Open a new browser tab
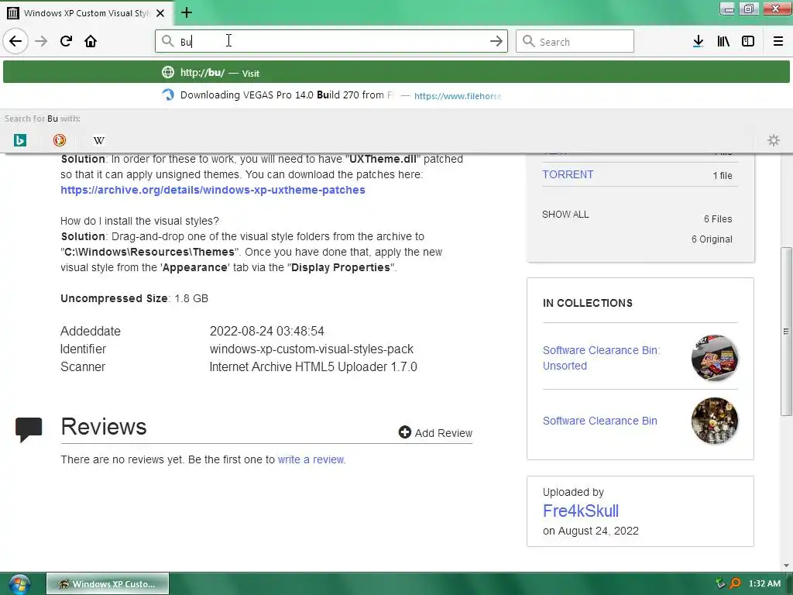Screen dimensions: 793x595 [187, 12]
